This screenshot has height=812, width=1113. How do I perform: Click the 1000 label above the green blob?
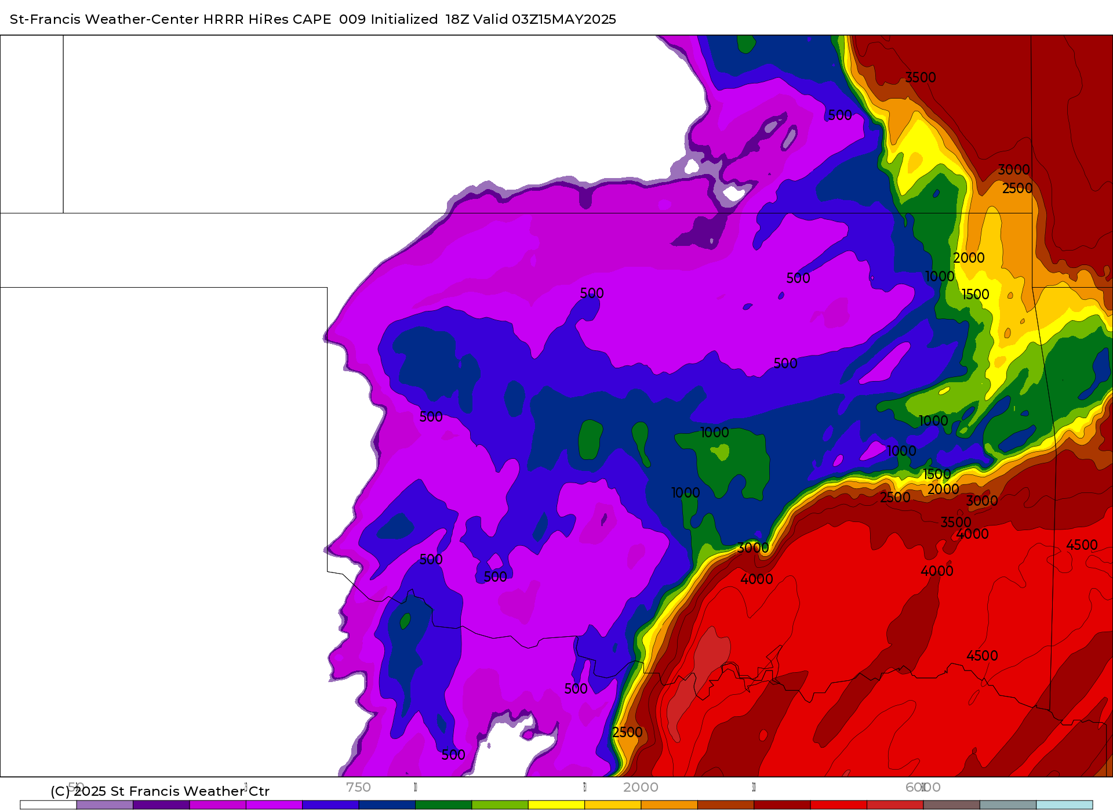point(715,433)
